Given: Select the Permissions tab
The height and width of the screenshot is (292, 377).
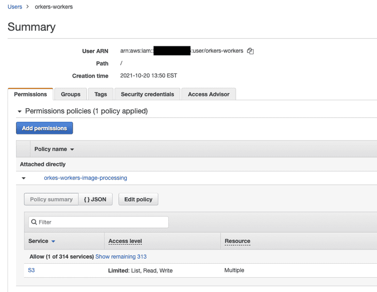Looking at the screenshot, I should (31, 95).
